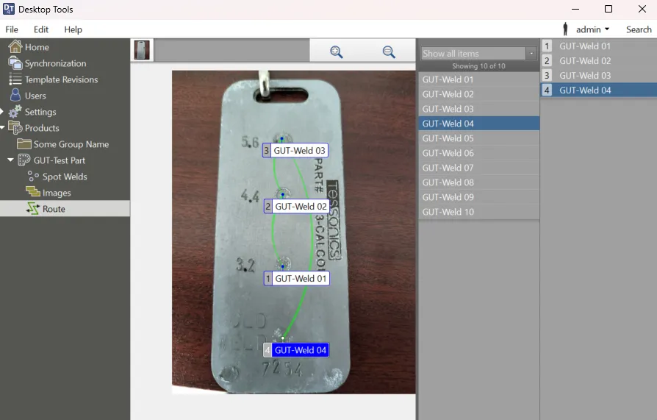Select the part image thumbnail
The image size is (657, 420).
click(142, 50)
